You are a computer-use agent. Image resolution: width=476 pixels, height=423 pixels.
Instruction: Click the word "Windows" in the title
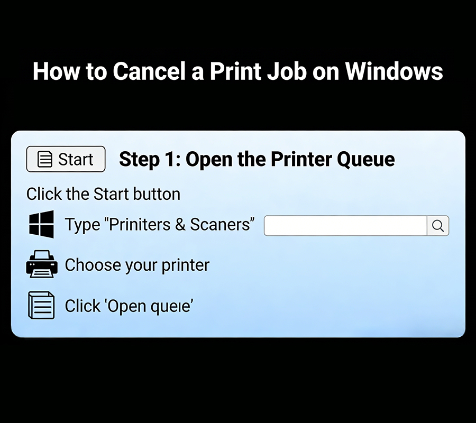(x=394, y=71)
